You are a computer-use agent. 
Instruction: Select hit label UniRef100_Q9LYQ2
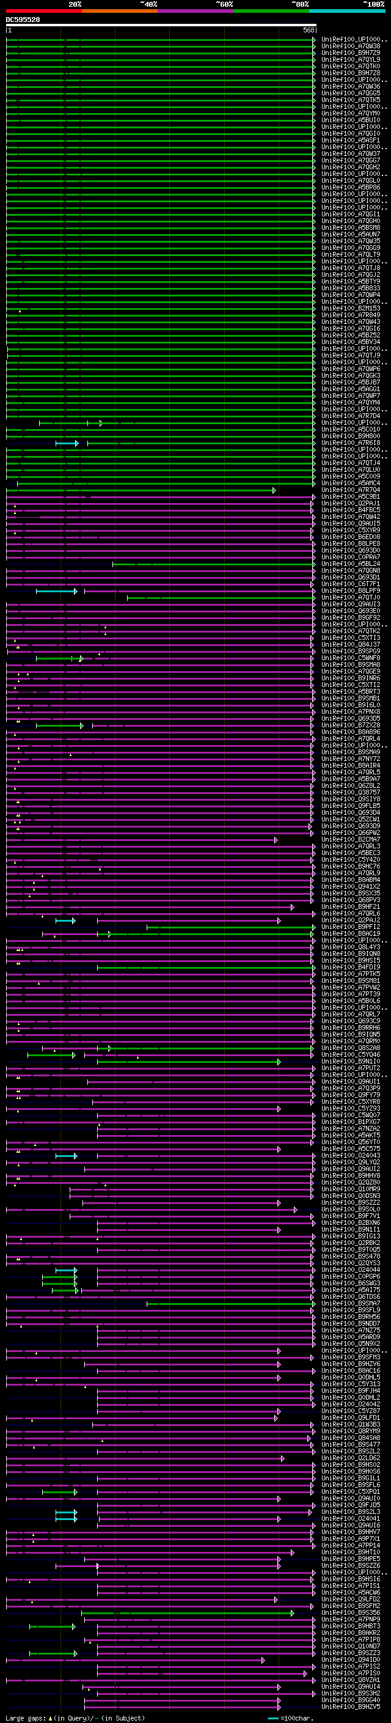pos(351,1163)
